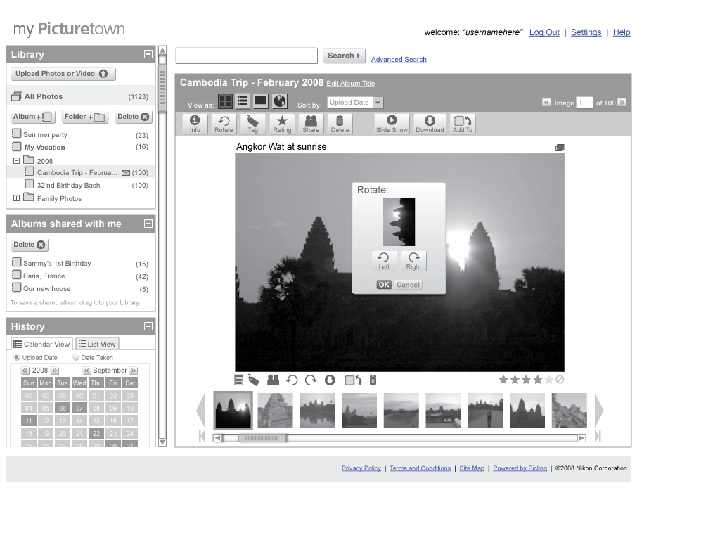
Task: Click OK in the Rotate dialog
Action: tap(384, 285)
